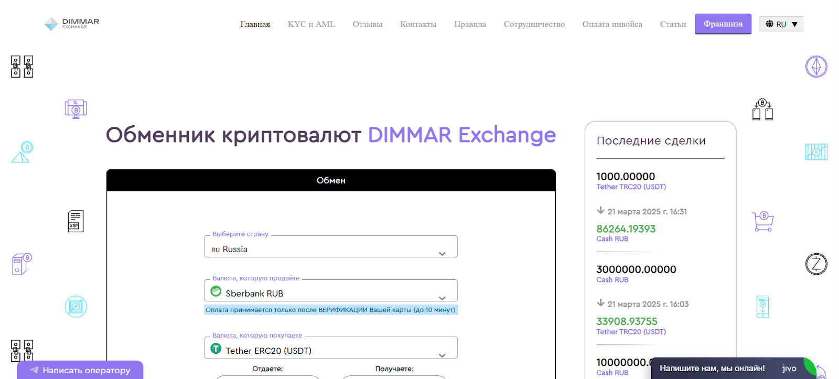Click the Получаете: label
839x379 pixels.
[x=394, y=369]
